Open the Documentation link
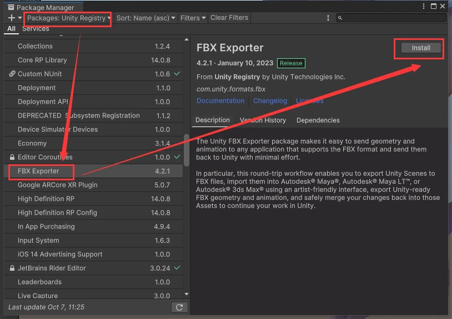This screenshot has height=319, width=452. pyautogui.click(x=220, y=101)
